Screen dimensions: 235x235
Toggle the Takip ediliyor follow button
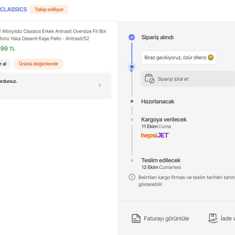(x=49, y=9)
